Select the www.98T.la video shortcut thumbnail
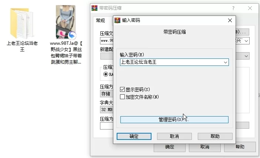This screenshot has width=260, height=158. pos(66,22)
